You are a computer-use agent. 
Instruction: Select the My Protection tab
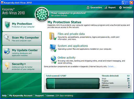point(22,25)
